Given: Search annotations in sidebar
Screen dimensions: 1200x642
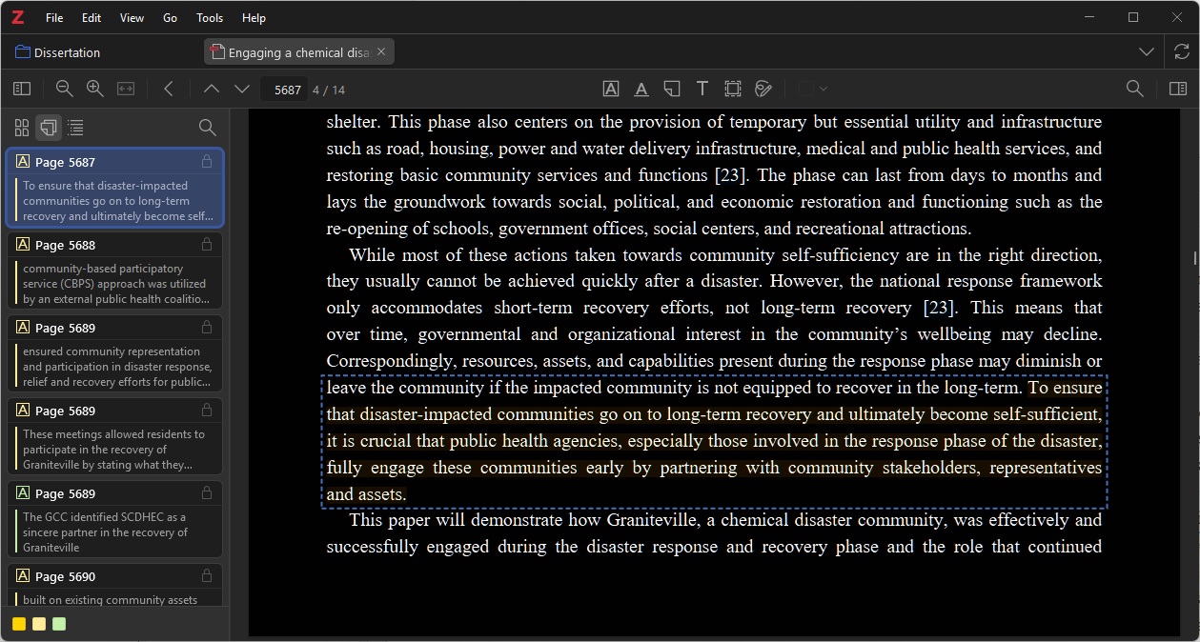Looking at the screenshot, I should (207, 128).
